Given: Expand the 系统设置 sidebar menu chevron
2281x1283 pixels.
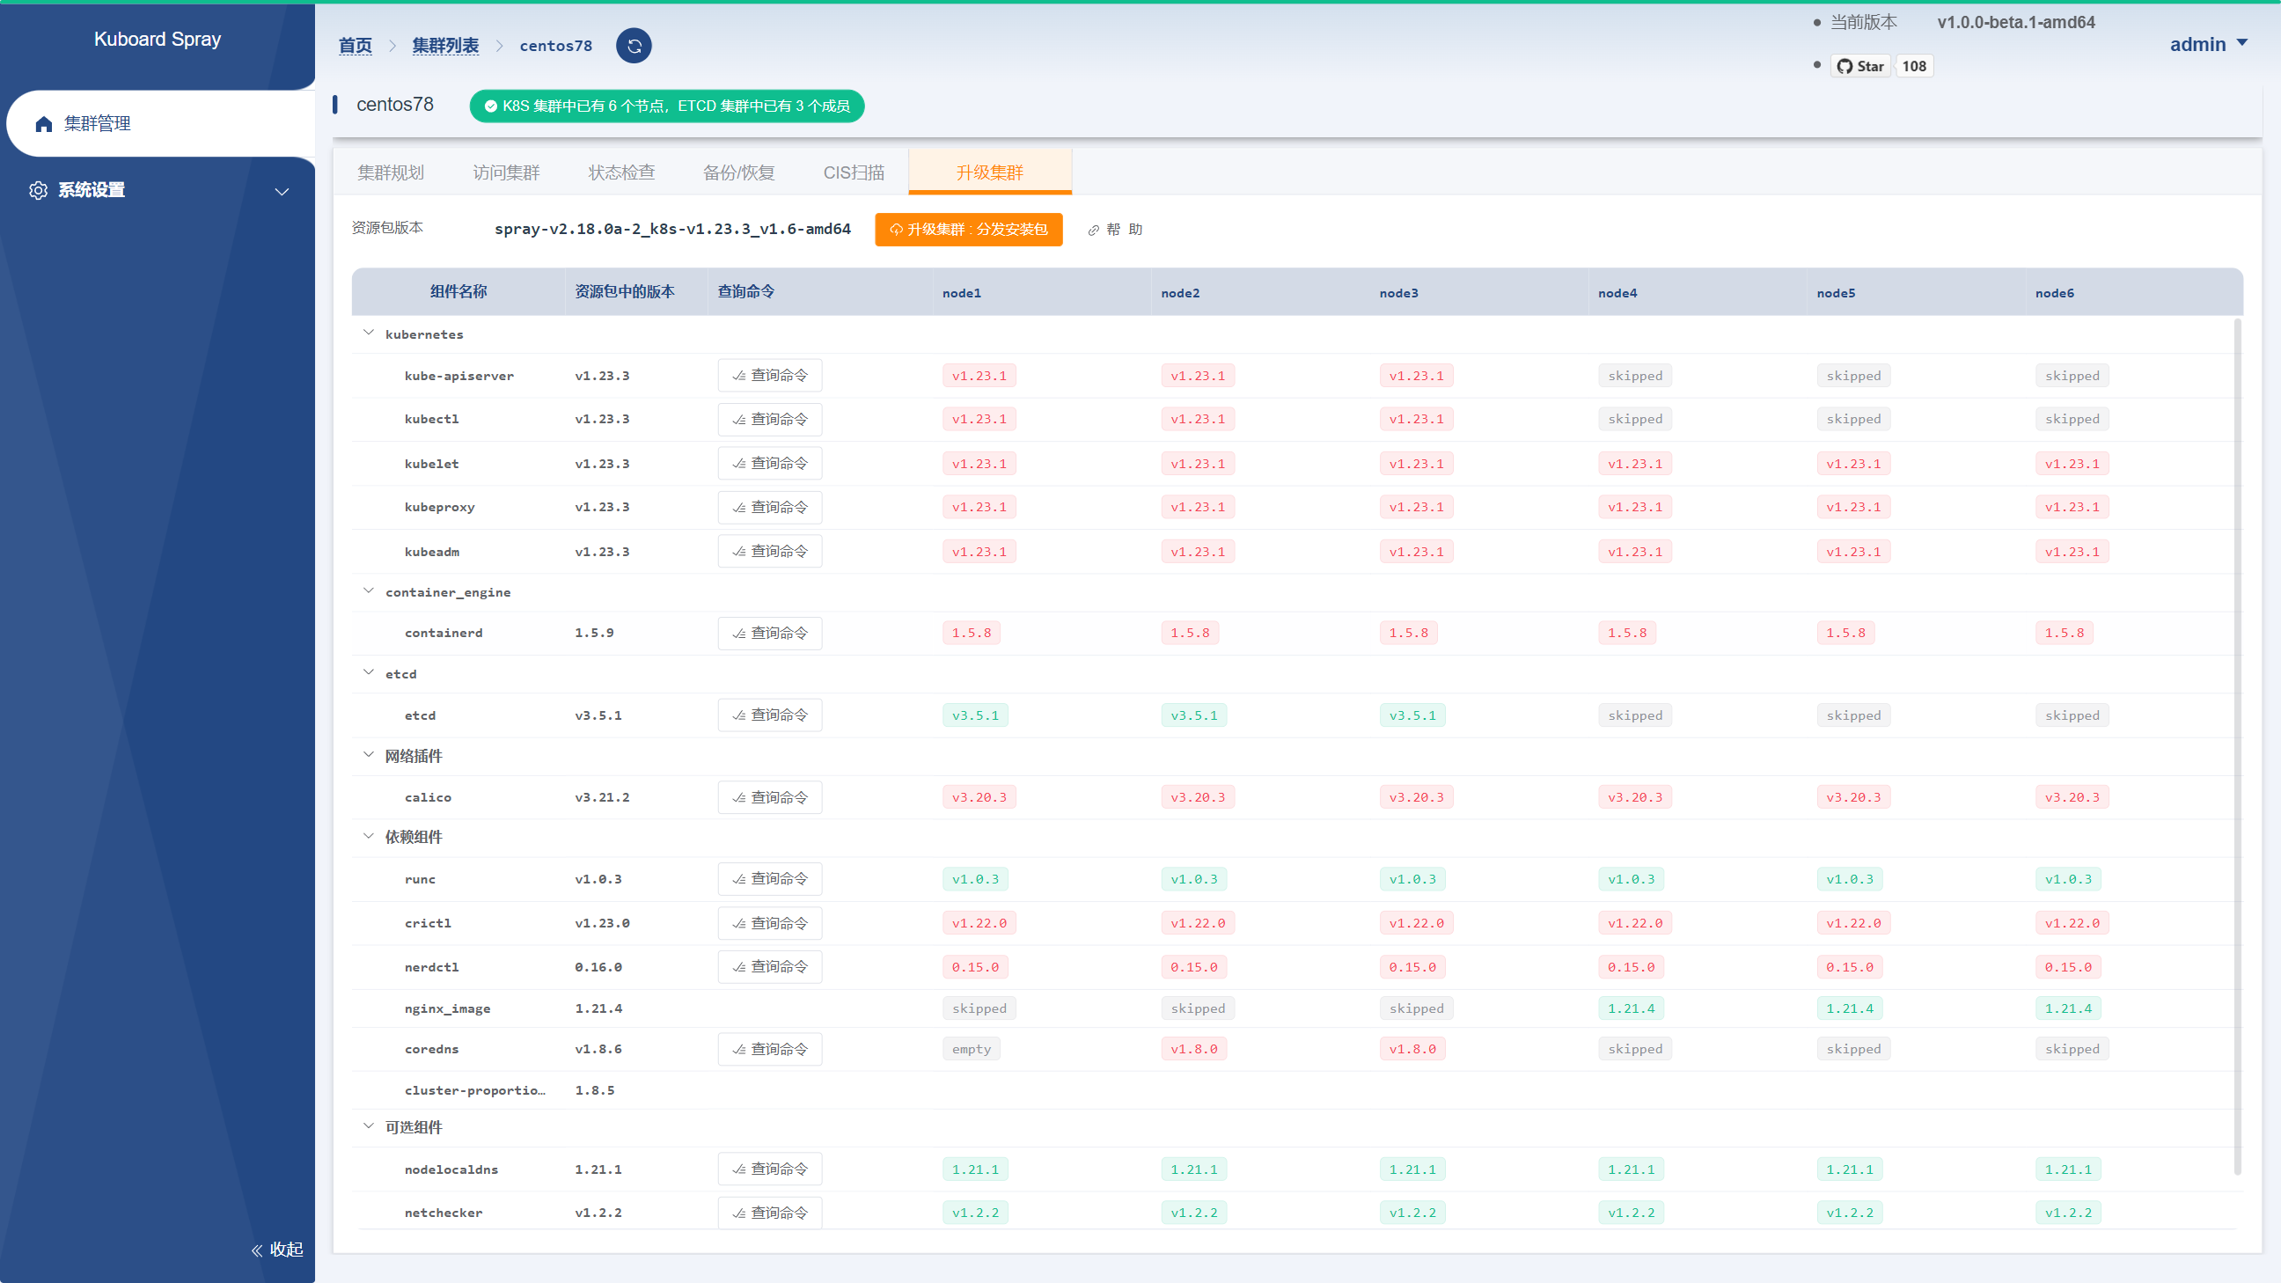Looking at the screenshot, I should click(x=282, y=191).
